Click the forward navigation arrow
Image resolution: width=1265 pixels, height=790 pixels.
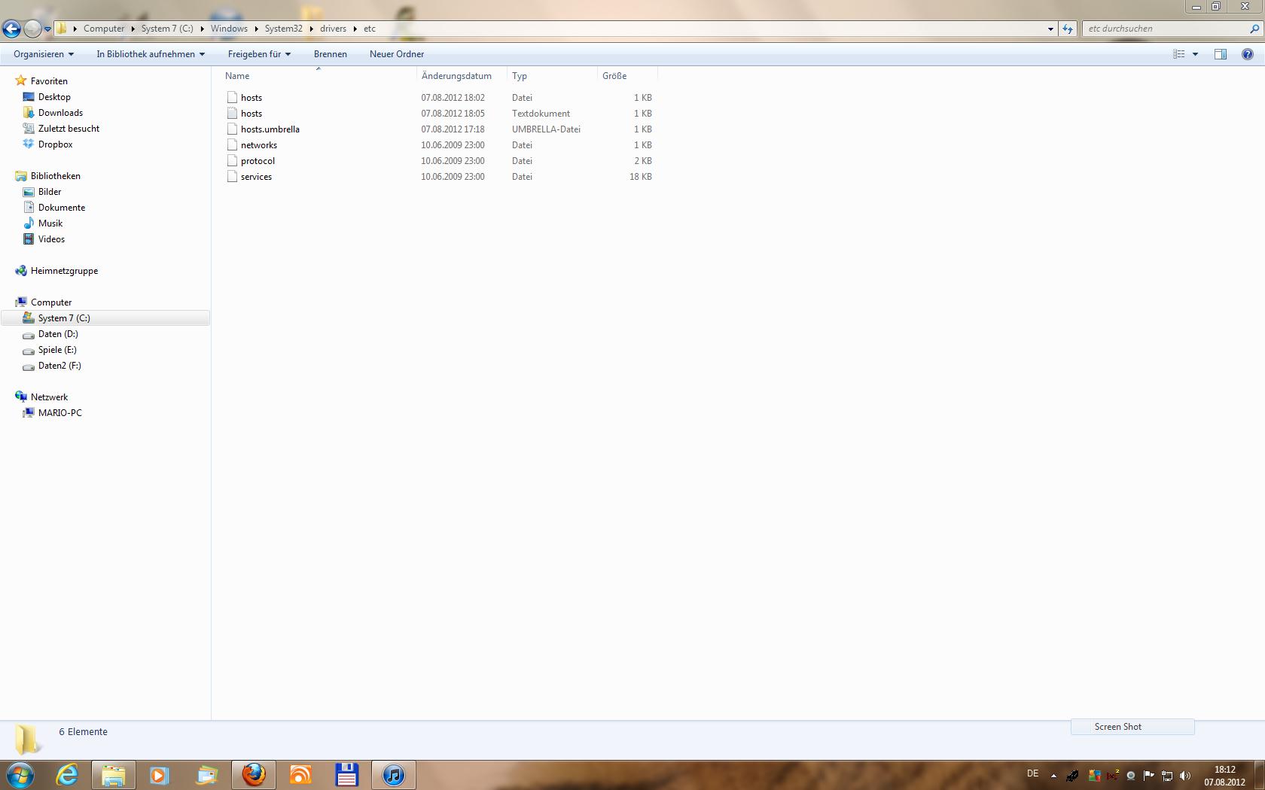(x=32, y=29)
